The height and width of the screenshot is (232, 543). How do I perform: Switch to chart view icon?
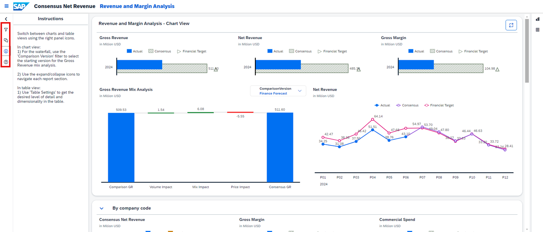pos(537,19)
